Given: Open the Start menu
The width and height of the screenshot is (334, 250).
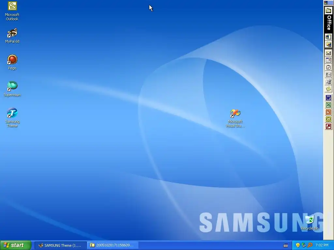Looking at the screenshot, I should click(x=16, y=245).
